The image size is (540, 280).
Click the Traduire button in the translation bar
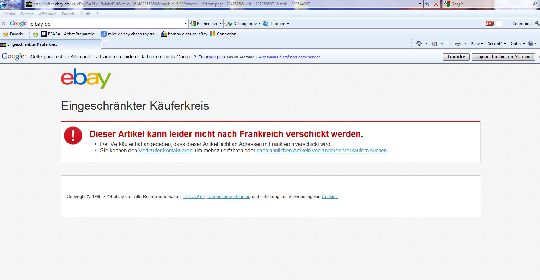[x=456, y=57]
